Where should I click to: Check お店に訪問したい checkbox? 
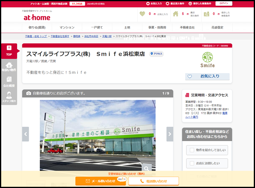pos(192,163)
